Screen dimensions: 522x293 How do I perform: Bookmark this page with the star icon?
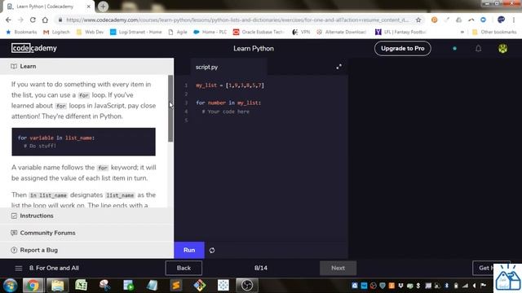point(418,20)
